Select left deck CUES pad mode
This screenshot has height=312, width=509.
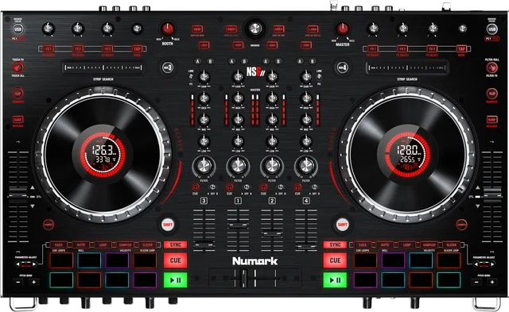click(59, 245)
